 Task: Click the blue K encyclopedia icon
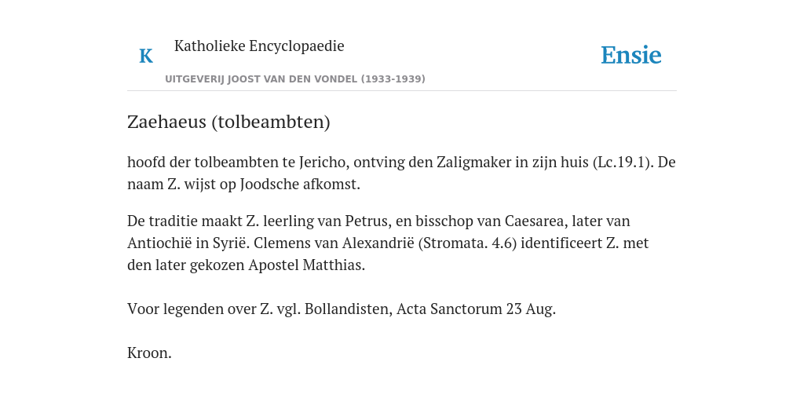coord(146,56)
